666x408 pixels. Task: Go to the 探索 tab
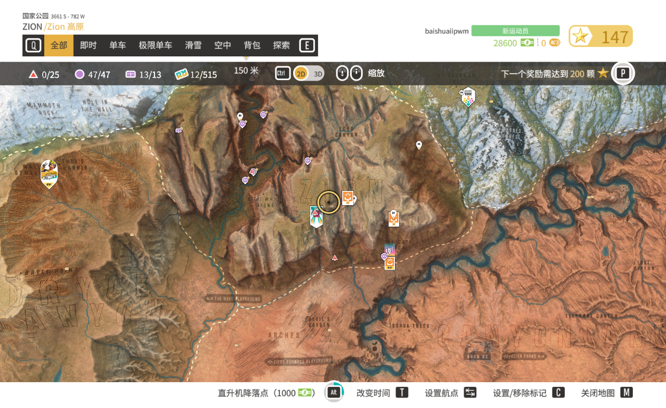point(282,45)
